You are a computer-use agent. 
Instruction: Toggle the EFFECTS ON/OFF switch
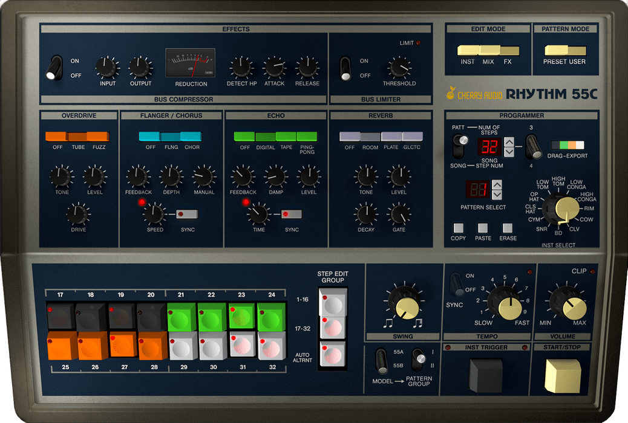click(56, 67)
